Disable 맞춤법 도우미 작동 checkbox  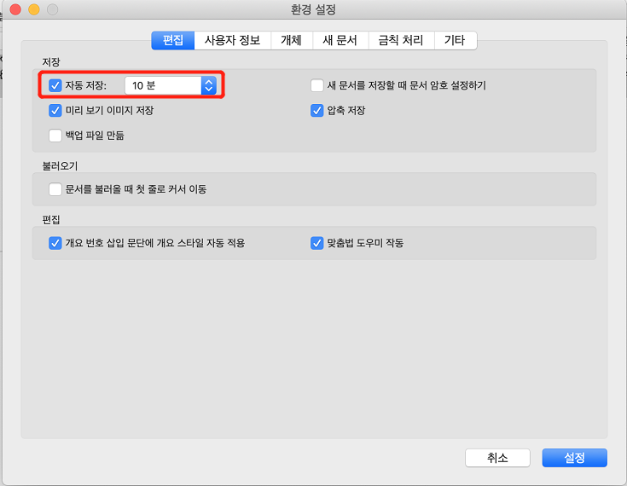(x=317, y=243)
